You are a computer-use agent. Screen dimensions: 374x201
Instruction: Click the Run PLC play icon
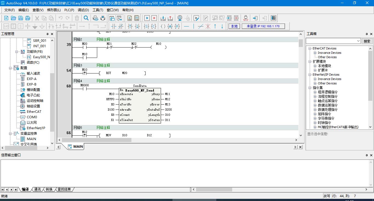click(x=147, y=18)
